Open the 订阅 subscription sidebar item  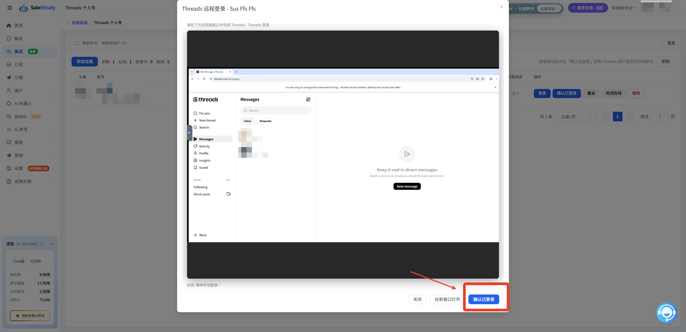click(x=30, y=65)
